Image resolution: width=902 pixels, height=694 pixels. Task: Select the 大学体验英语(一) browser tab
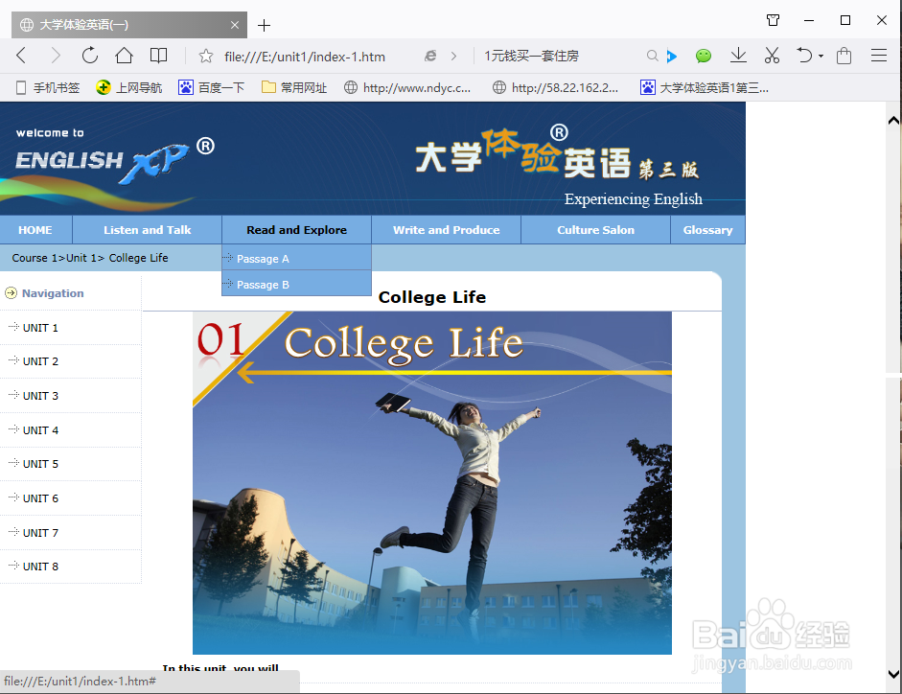[129, 25]
